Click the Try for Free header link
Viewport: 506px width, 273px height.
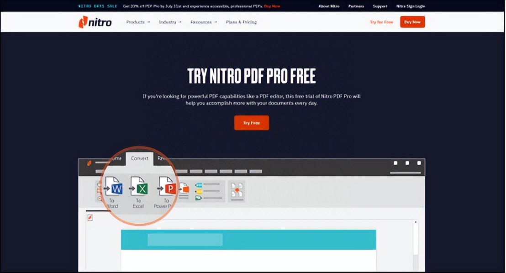coord(381,22)
